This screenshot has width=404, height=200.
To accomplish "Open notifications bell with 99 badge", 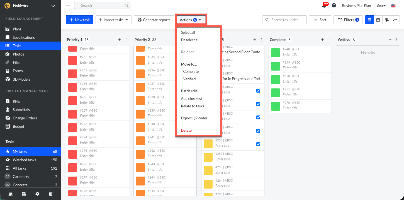I will (325, 5).
